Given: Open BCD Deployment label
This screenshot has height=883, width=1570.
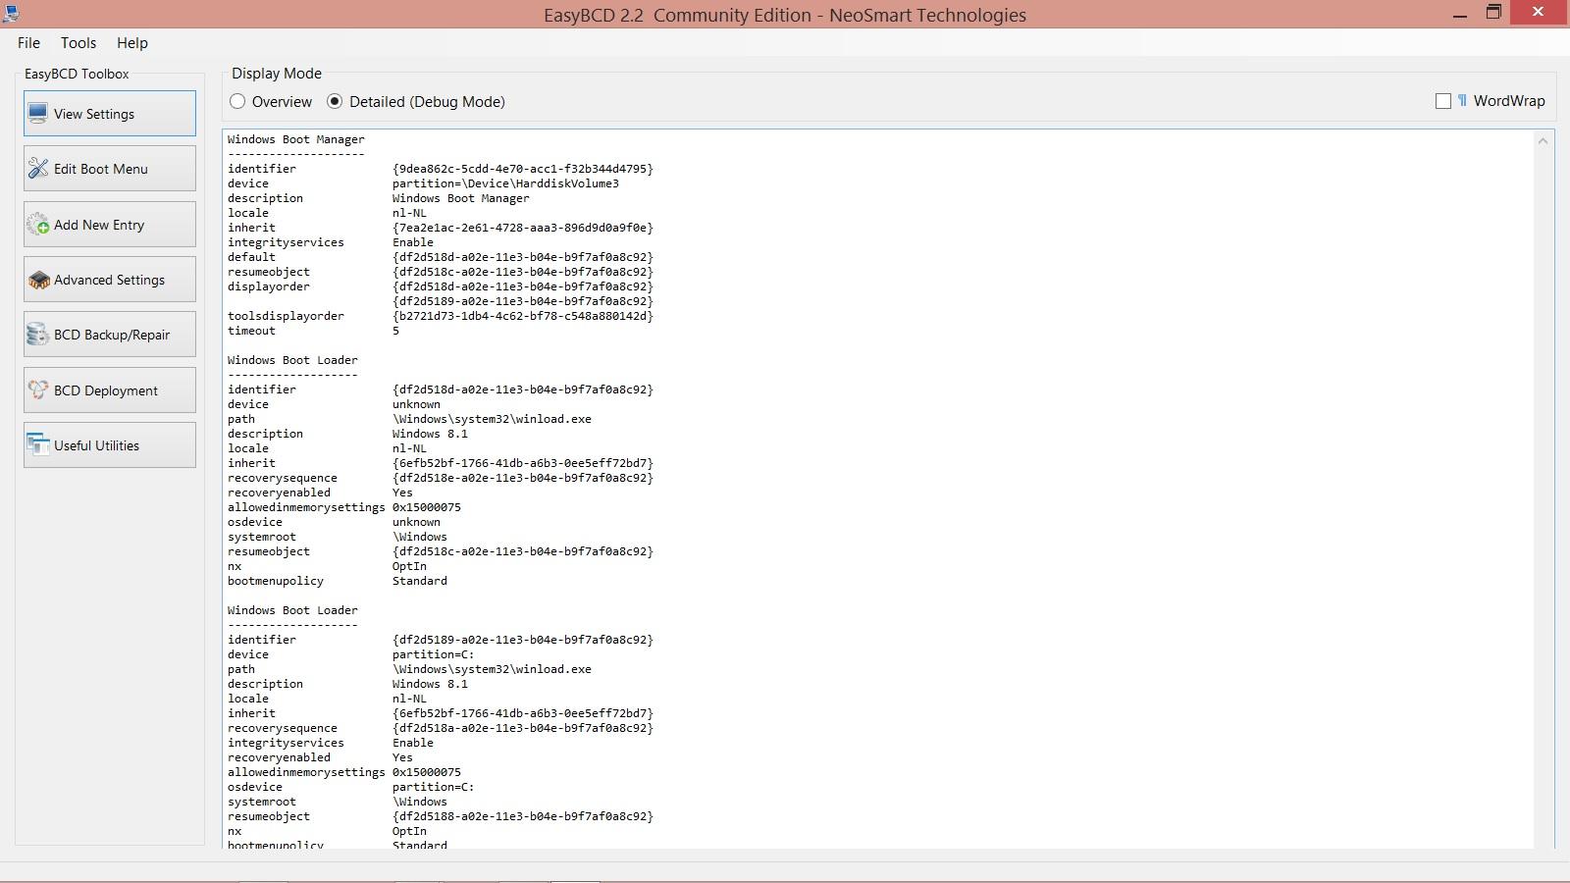Looking at the screenshot, I should [x=106, y=390].
